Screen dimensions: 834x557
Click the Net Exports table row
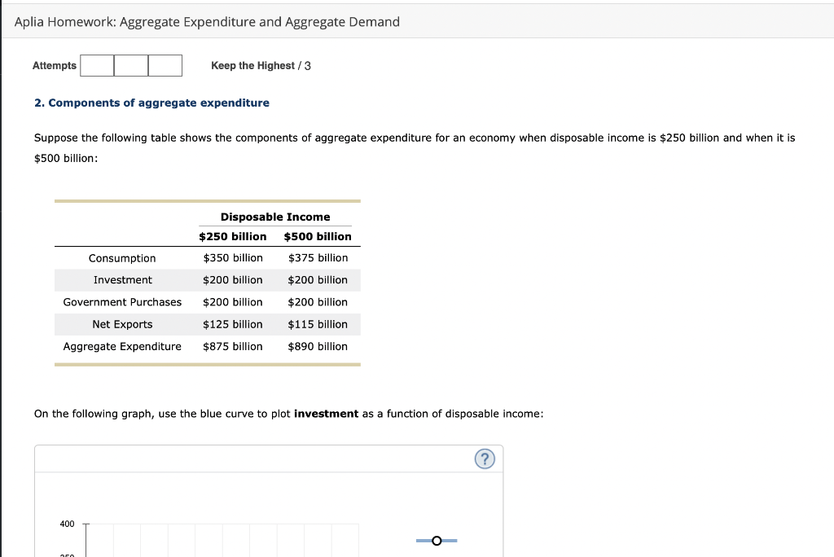click(x=122, y=324)
